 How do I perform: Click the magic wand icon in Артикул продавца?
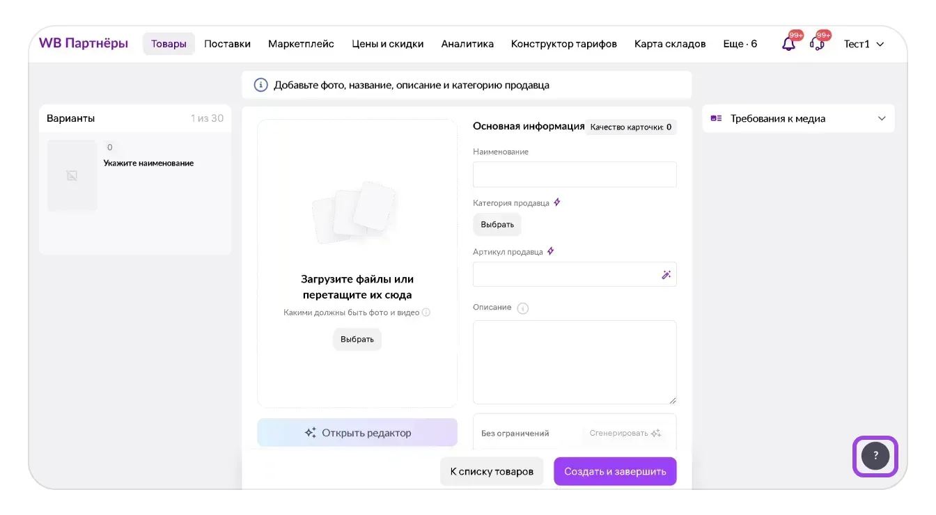[666, 275]
